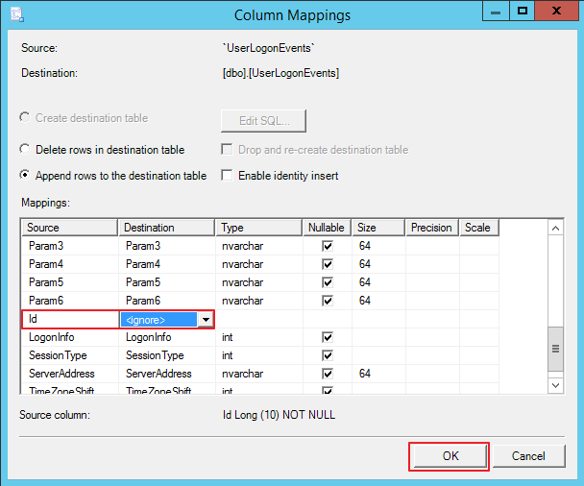Click the mappings scrollbar down arrow
The image size is (584, 486).
coord(555,385)
